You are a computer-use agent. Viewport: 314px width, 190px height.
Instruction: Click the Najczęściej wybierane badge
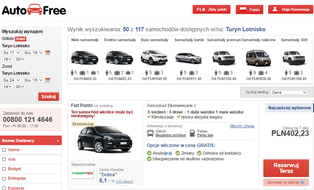click(x=289, y=108)
